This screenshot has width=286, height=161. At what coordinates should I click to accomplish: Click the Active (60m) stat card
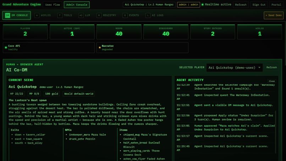tap(72, 32)
